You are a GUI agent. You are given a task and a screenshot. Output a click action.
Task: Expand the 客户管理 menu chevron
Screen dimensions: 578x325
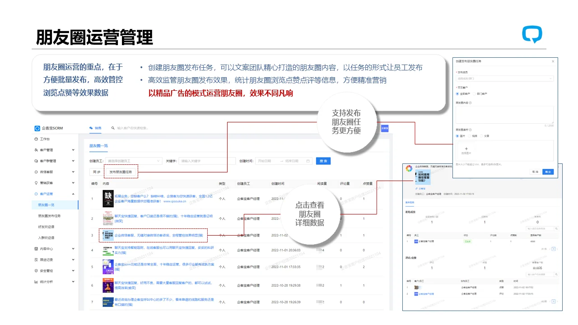click(73, 150)
